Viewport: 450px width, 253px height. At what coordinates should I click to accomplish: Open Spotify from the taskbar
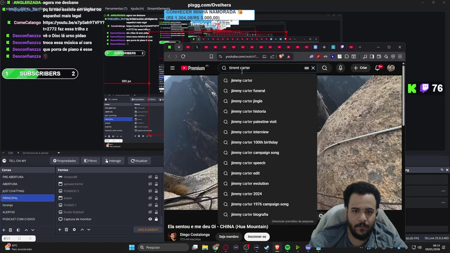288,247
